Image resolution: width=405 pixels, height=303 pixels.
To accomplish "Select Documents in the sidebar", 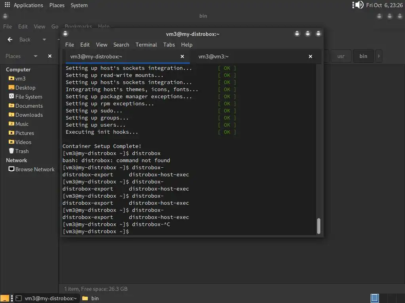I will click(29, 106).
